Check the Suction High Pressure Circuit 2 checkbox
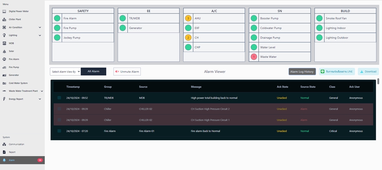This screenshot has height=170, width=382. click(x=59, y=109)
